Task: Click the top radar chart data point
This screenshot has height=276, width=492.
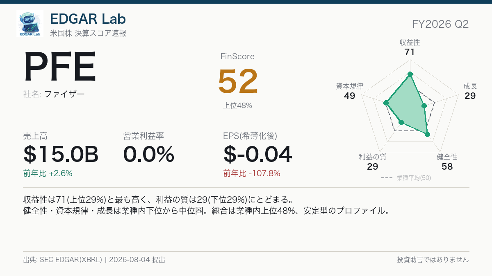Action: (410, 74)
